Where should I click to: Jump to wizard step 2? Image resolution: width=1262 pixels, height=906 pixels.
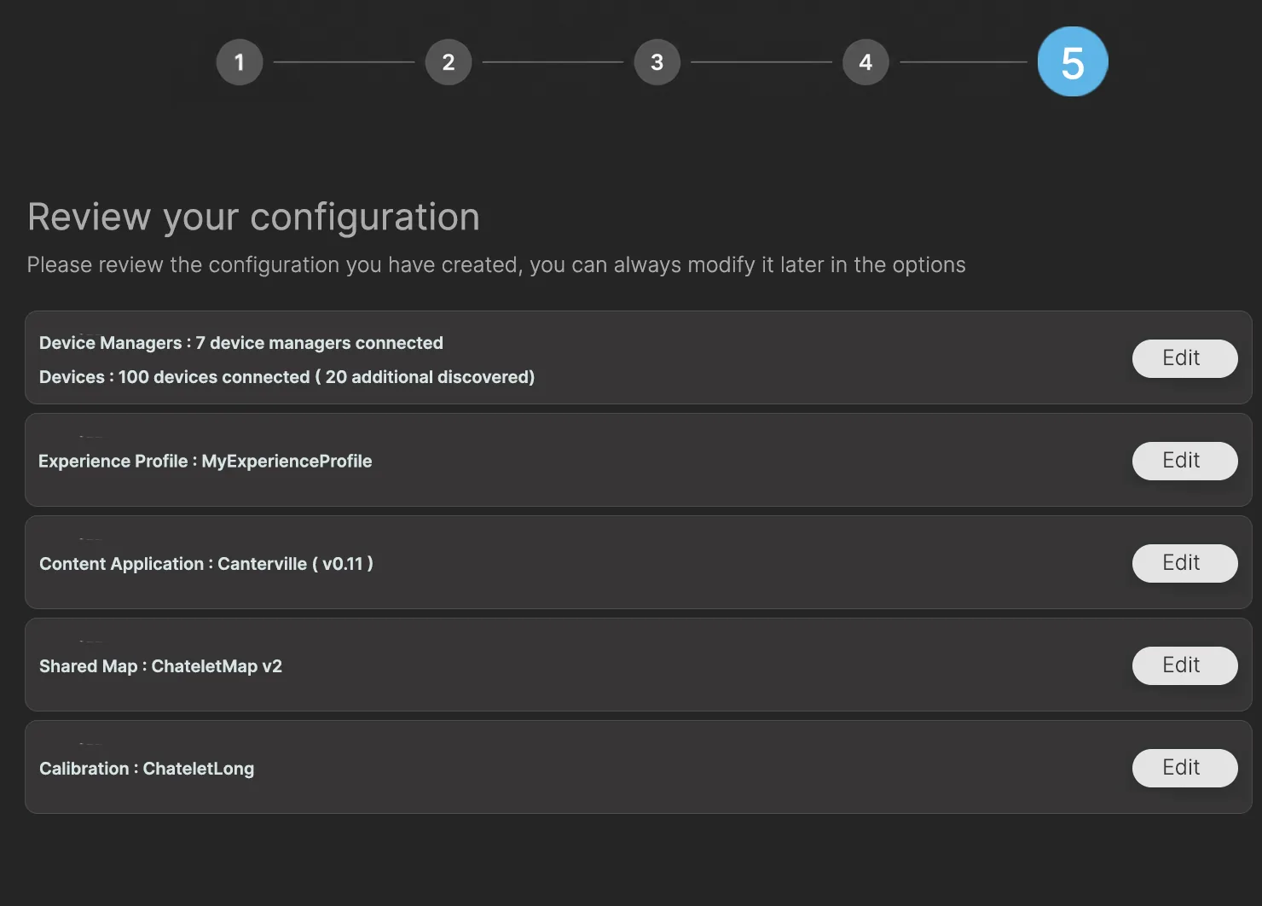[449, 62]
